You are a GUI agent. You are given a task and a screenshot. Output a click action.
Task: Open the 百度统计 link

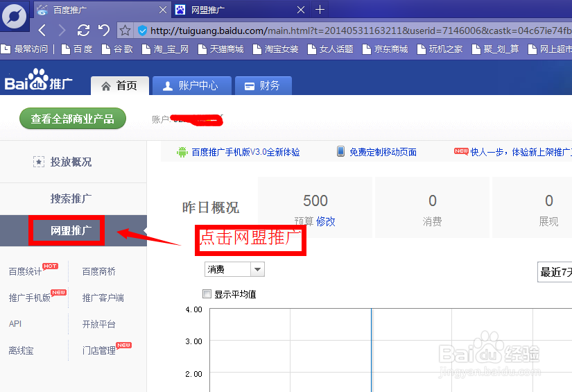click(x=25, y=271)
